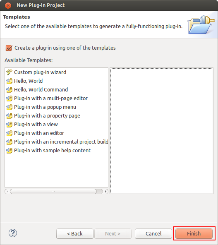Click the horizontal scrollbar left arrow
The image size is (218, 245).
pyautogui.click(x=7, y=191)
